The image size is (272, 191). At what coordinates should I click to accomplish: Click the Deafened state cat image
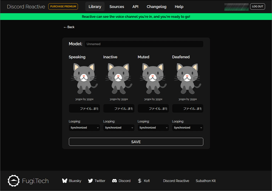(187, 79)
